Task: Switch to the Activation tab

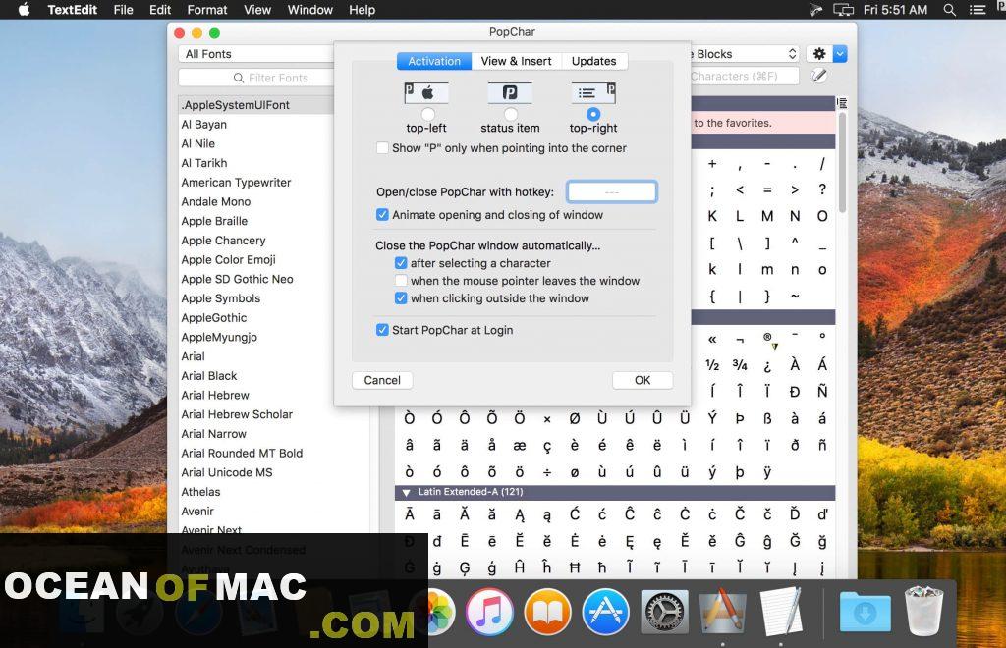Action: 434,61
